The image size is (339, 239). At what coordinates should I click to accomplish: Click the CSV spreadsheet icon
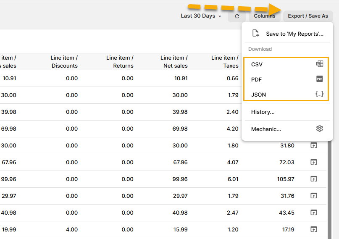319,64
